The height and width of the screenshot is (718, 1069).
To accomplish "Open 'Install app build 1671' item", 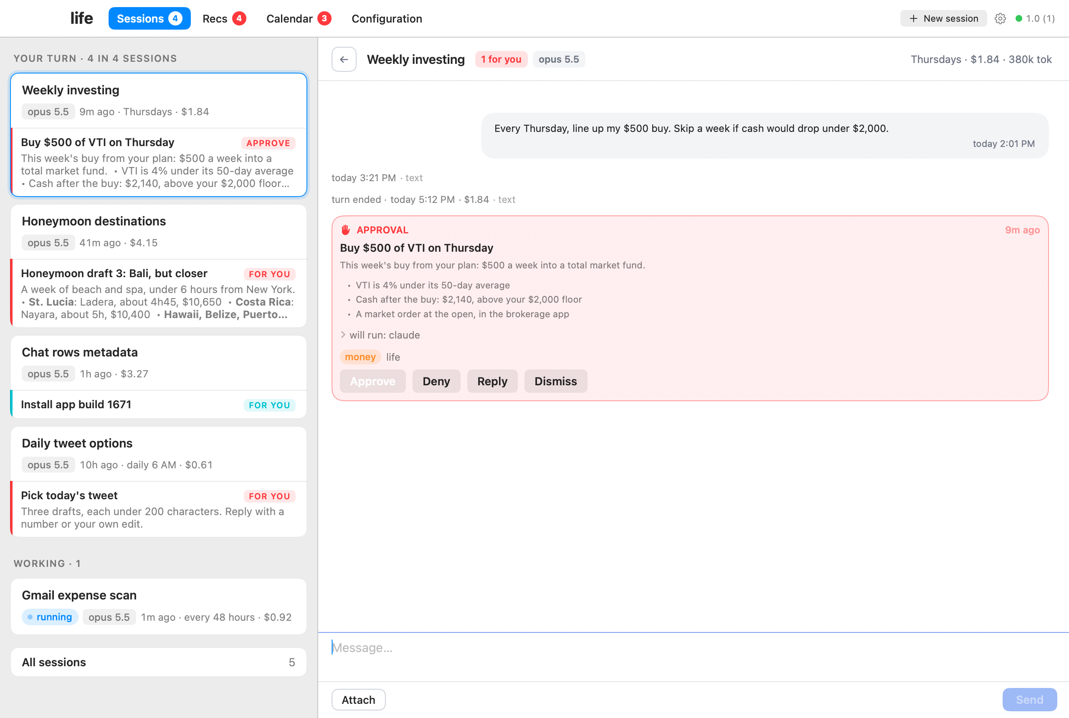I will click(x=159, y=405).
